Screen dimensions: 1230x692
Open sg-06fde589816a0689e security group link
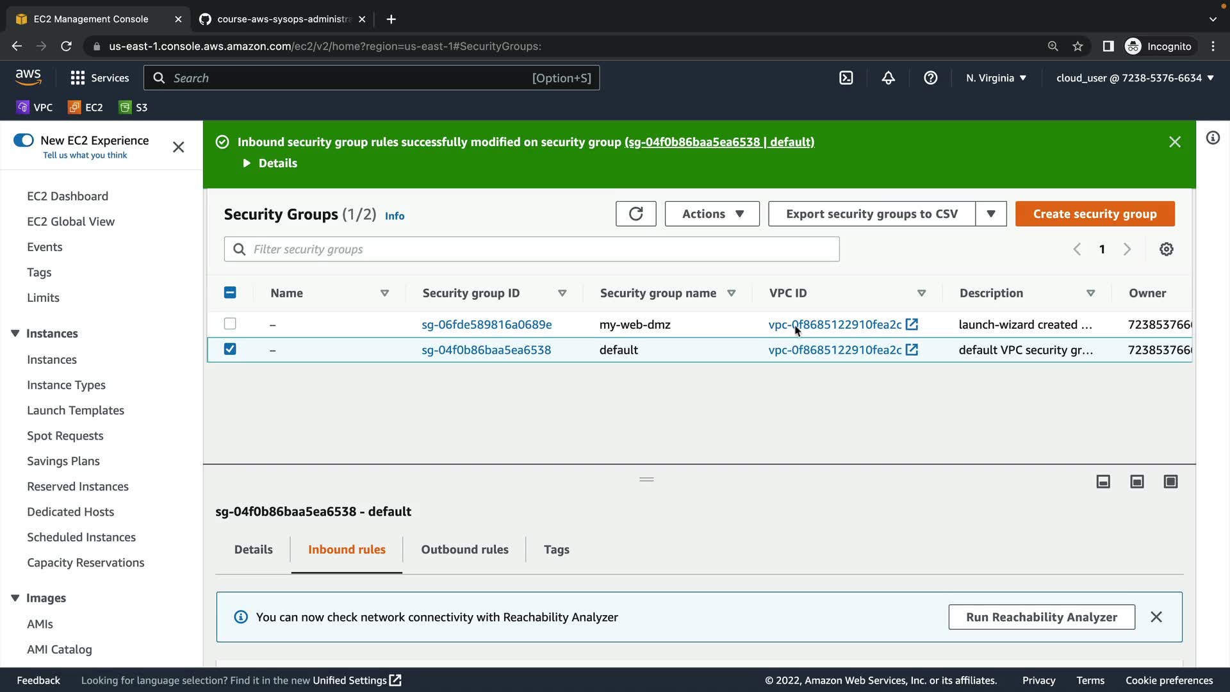(x=486, y=324)
